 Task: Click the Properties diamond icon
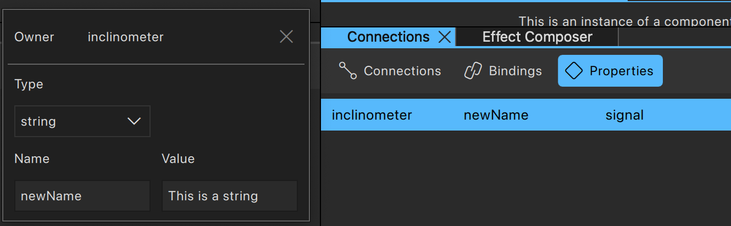(x=574, y=71)
